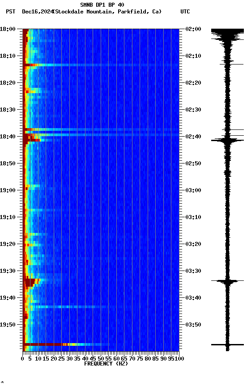
Task: Click the '19:30' PST time label
Action: [8, 271]
